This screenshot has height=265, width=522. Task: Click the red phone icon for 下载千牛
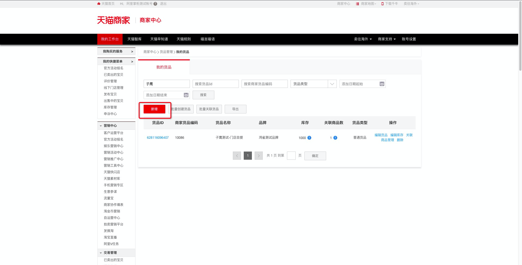382,4
